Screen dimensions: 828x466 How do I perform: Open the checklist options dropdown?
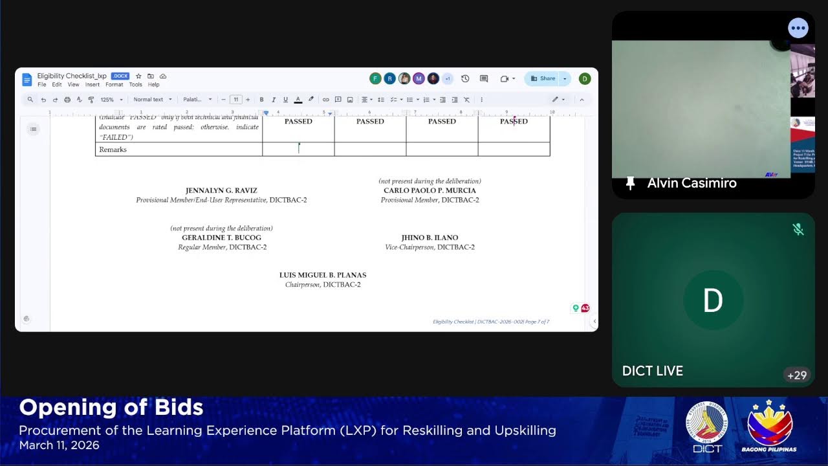pos(395,100)
